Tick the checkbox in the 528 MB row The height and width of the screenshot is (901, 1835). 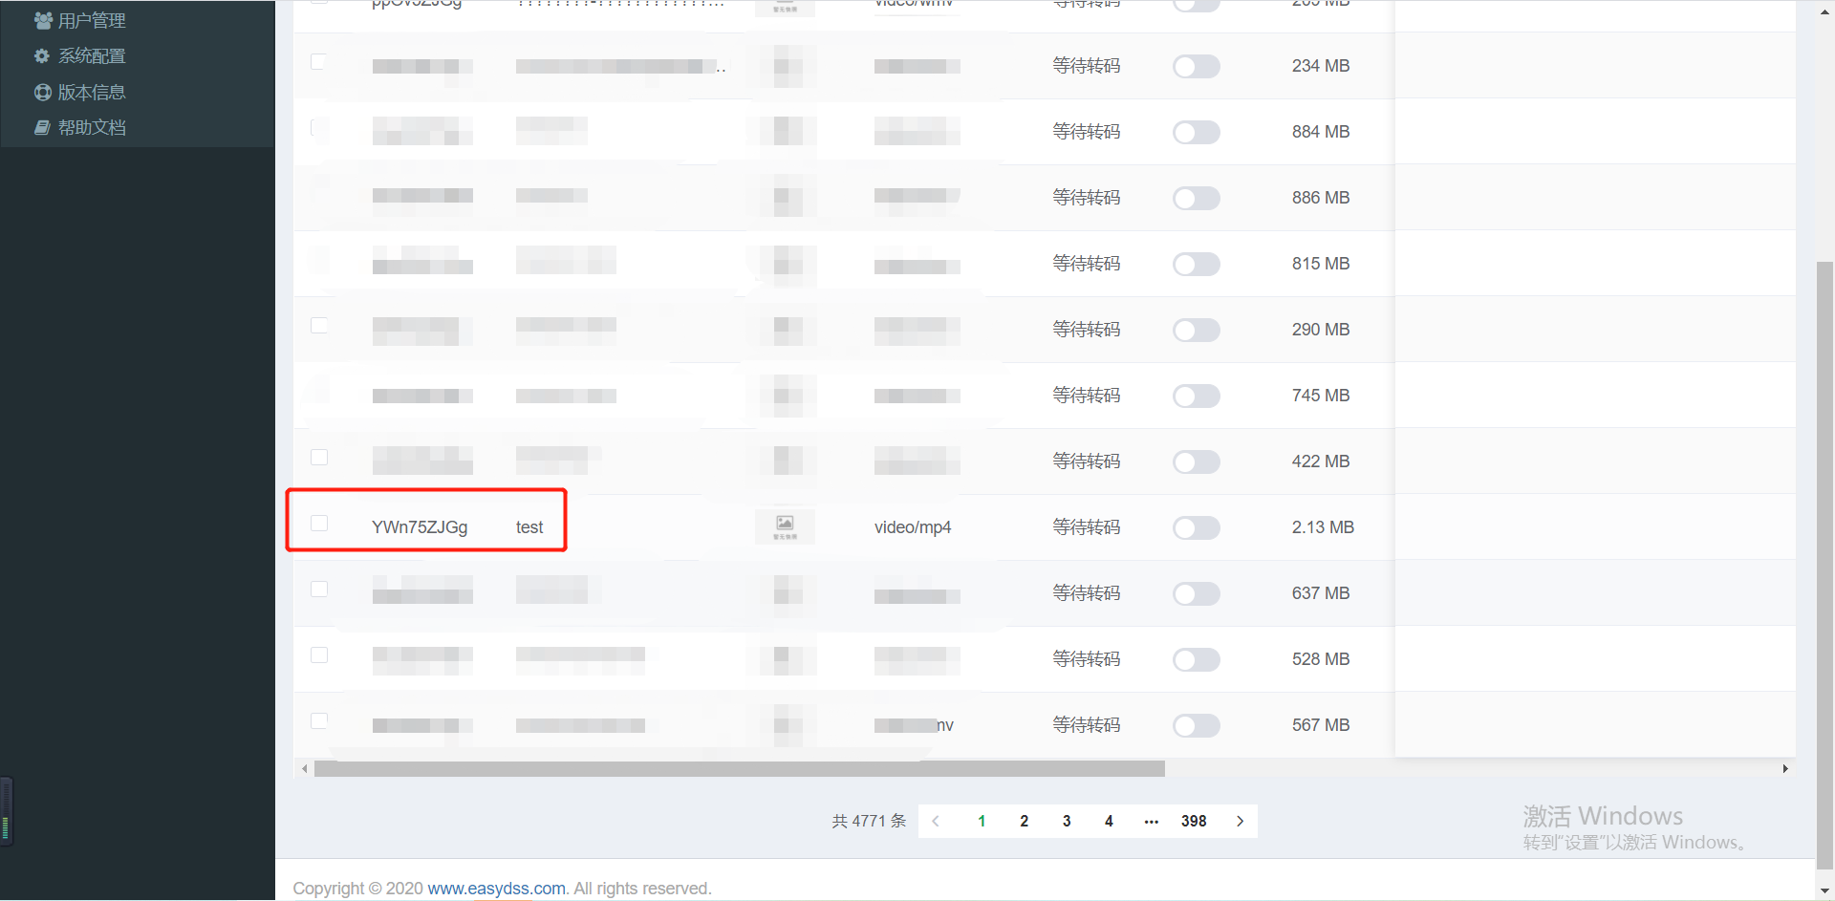[319, 655]
